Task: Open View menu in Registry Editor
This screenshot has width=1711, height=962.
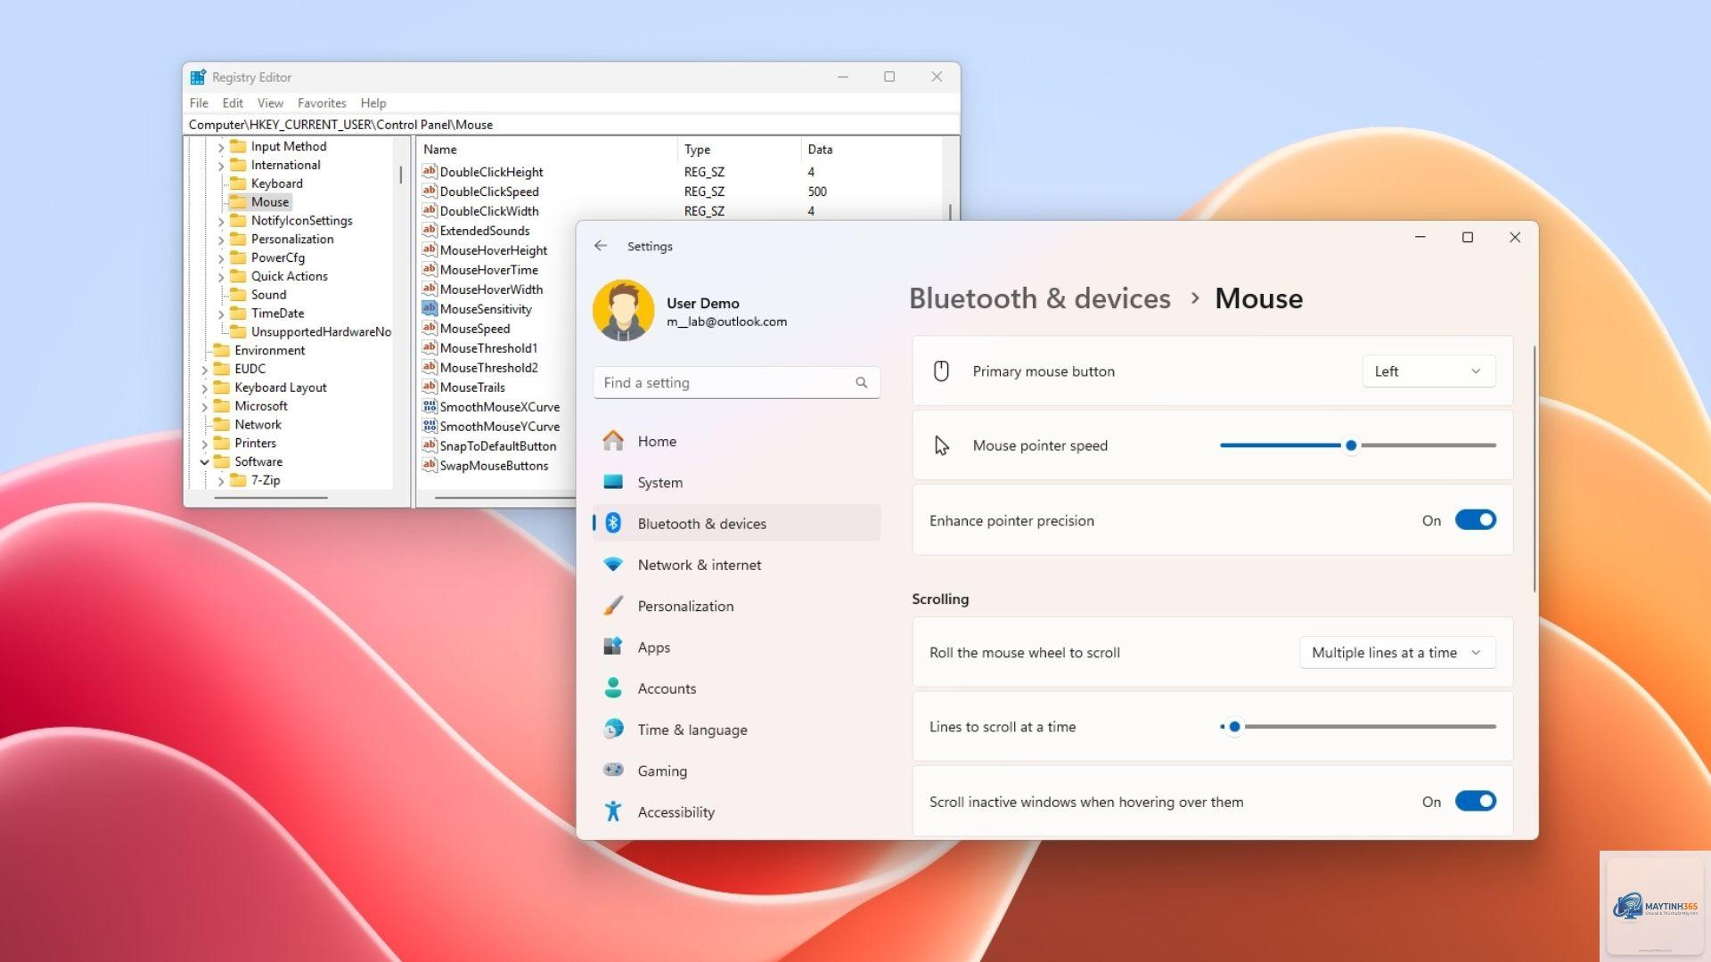Action: [x=270, y=103]
